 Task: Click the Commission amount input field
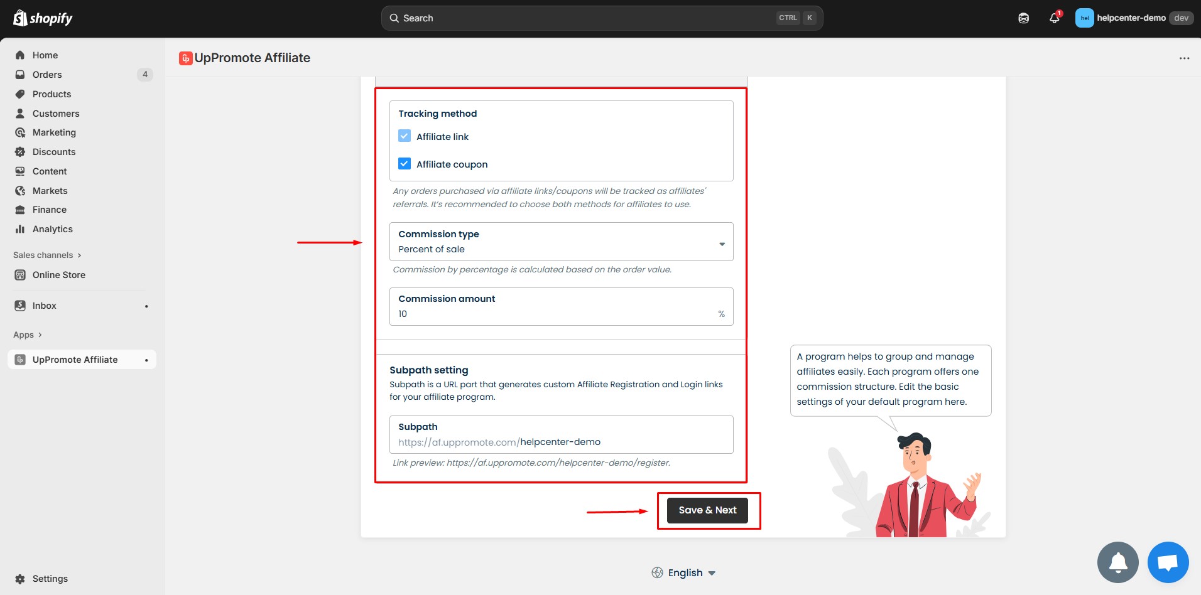[x=556, y=314]
